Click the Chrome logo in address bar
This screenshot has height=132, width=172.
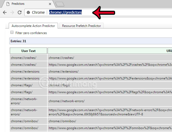(x=28, y=12)
